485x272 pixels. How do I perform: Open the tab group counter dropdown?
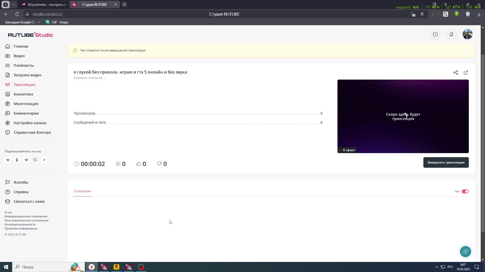14,5
